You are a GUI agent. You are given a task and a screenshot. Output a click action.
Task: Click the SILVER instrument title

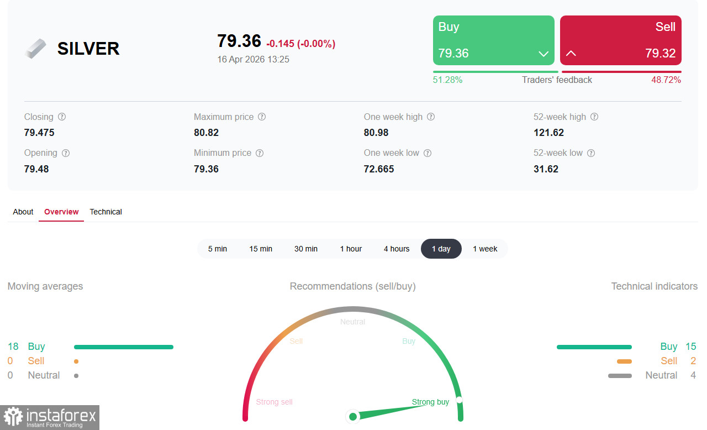click(x=88, y=49)
